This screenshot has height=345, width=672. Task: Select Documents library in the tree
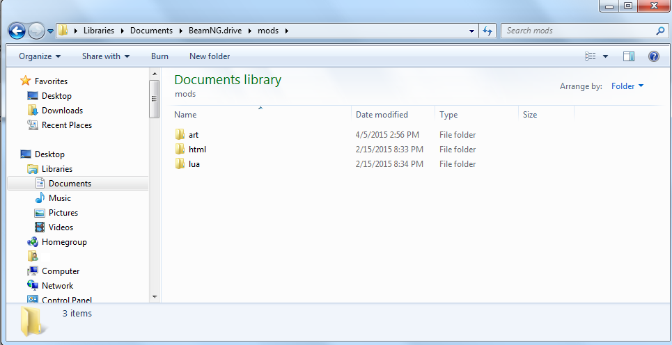coord(70,183)
